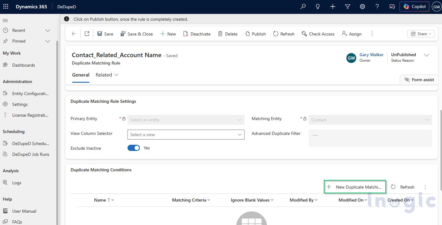Deactivate the current rule
The width and height of the screenshot is (442, 225).
coord(197,34)
